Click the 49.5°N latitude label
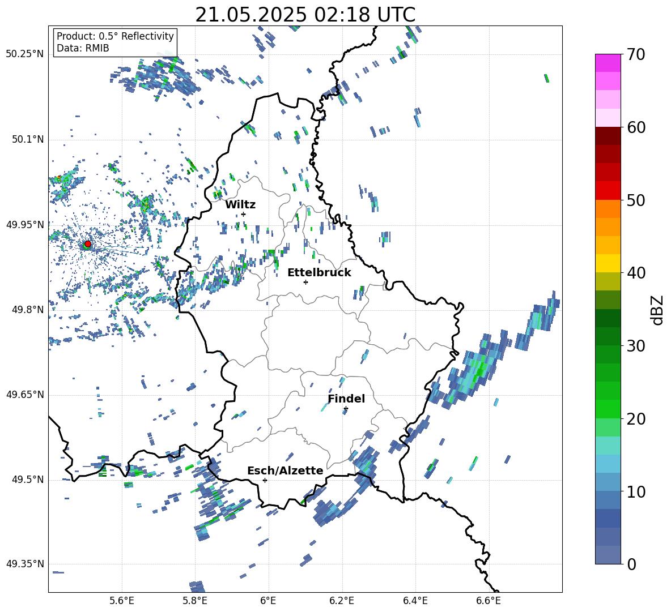 tap(27, 479)
